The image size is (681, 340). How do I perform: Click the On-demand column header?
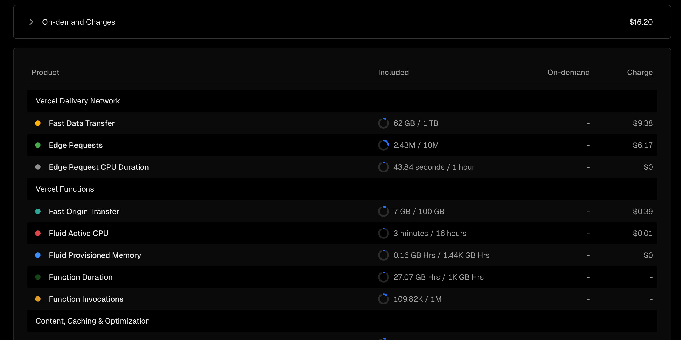568,72
